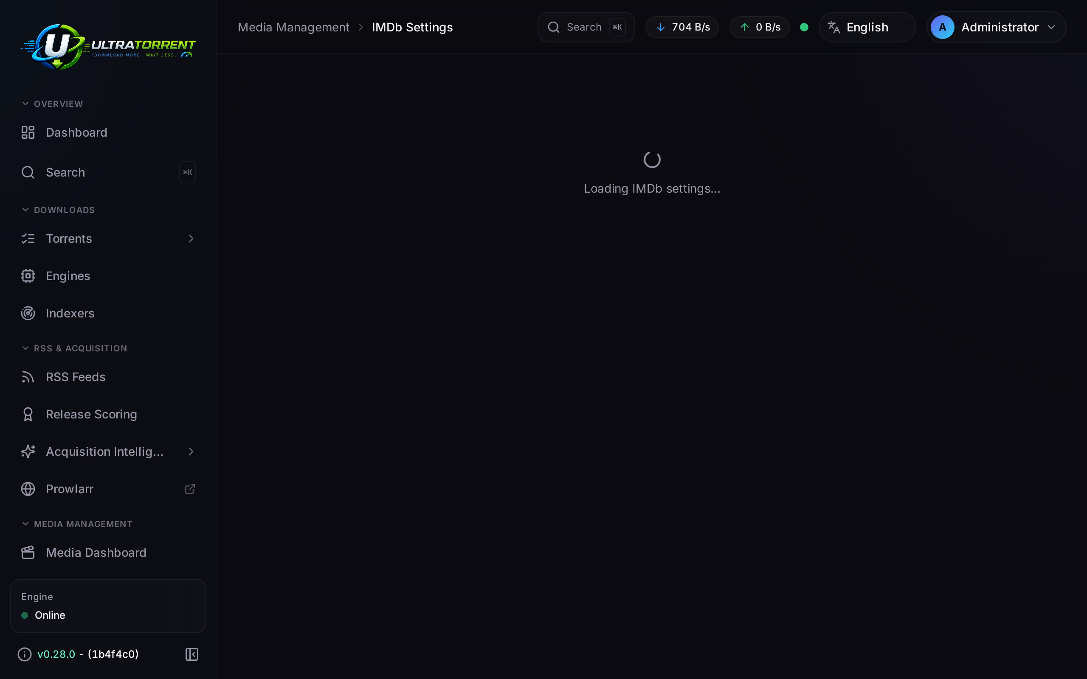Open Prowlarr external link icon
The height and width of the screenshot is (679, 1087).
tap(191, 488)
